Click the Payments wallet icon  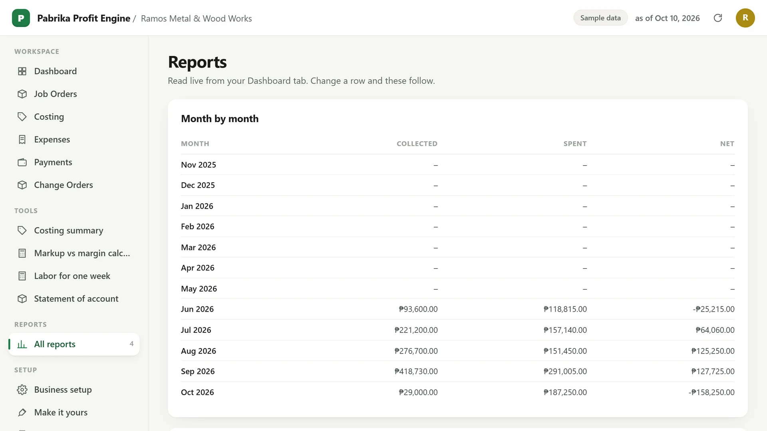tap(22, 162)
